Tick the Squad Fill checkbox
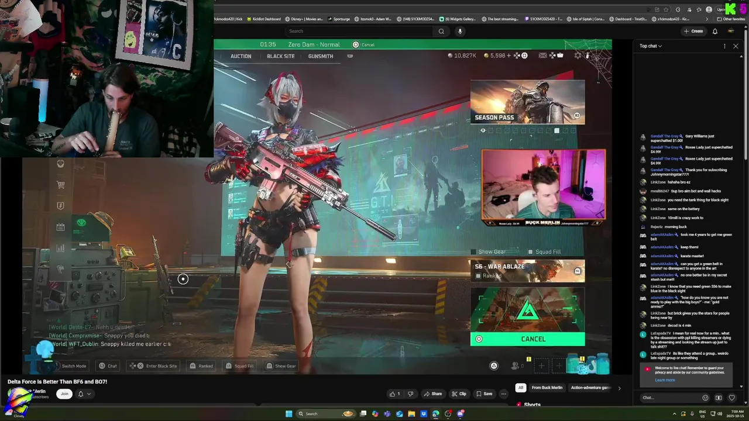 pos(530,252)
